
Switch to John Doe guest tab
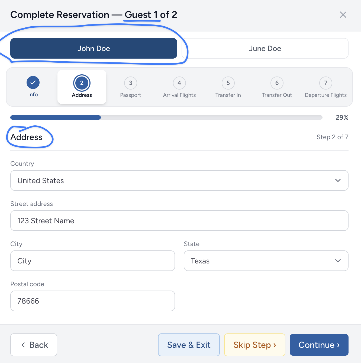click(94, 48)
